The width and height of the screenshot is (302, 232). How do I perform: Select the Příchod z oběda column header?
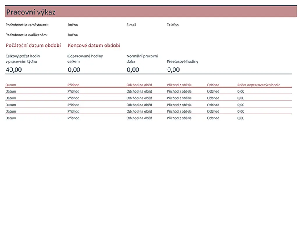(179, 85)
